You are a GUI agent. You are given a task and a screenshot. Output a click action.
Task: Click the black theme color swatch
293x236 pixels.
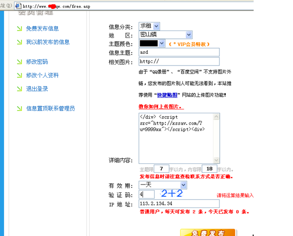pyautogui.click(x=149, y=44)
